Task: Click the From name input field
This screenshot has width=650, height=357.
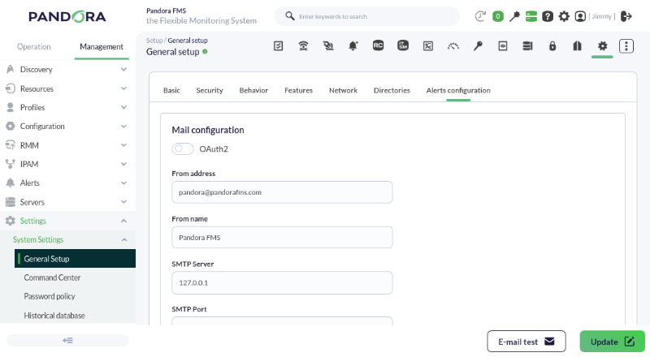Action: (282, 237)
